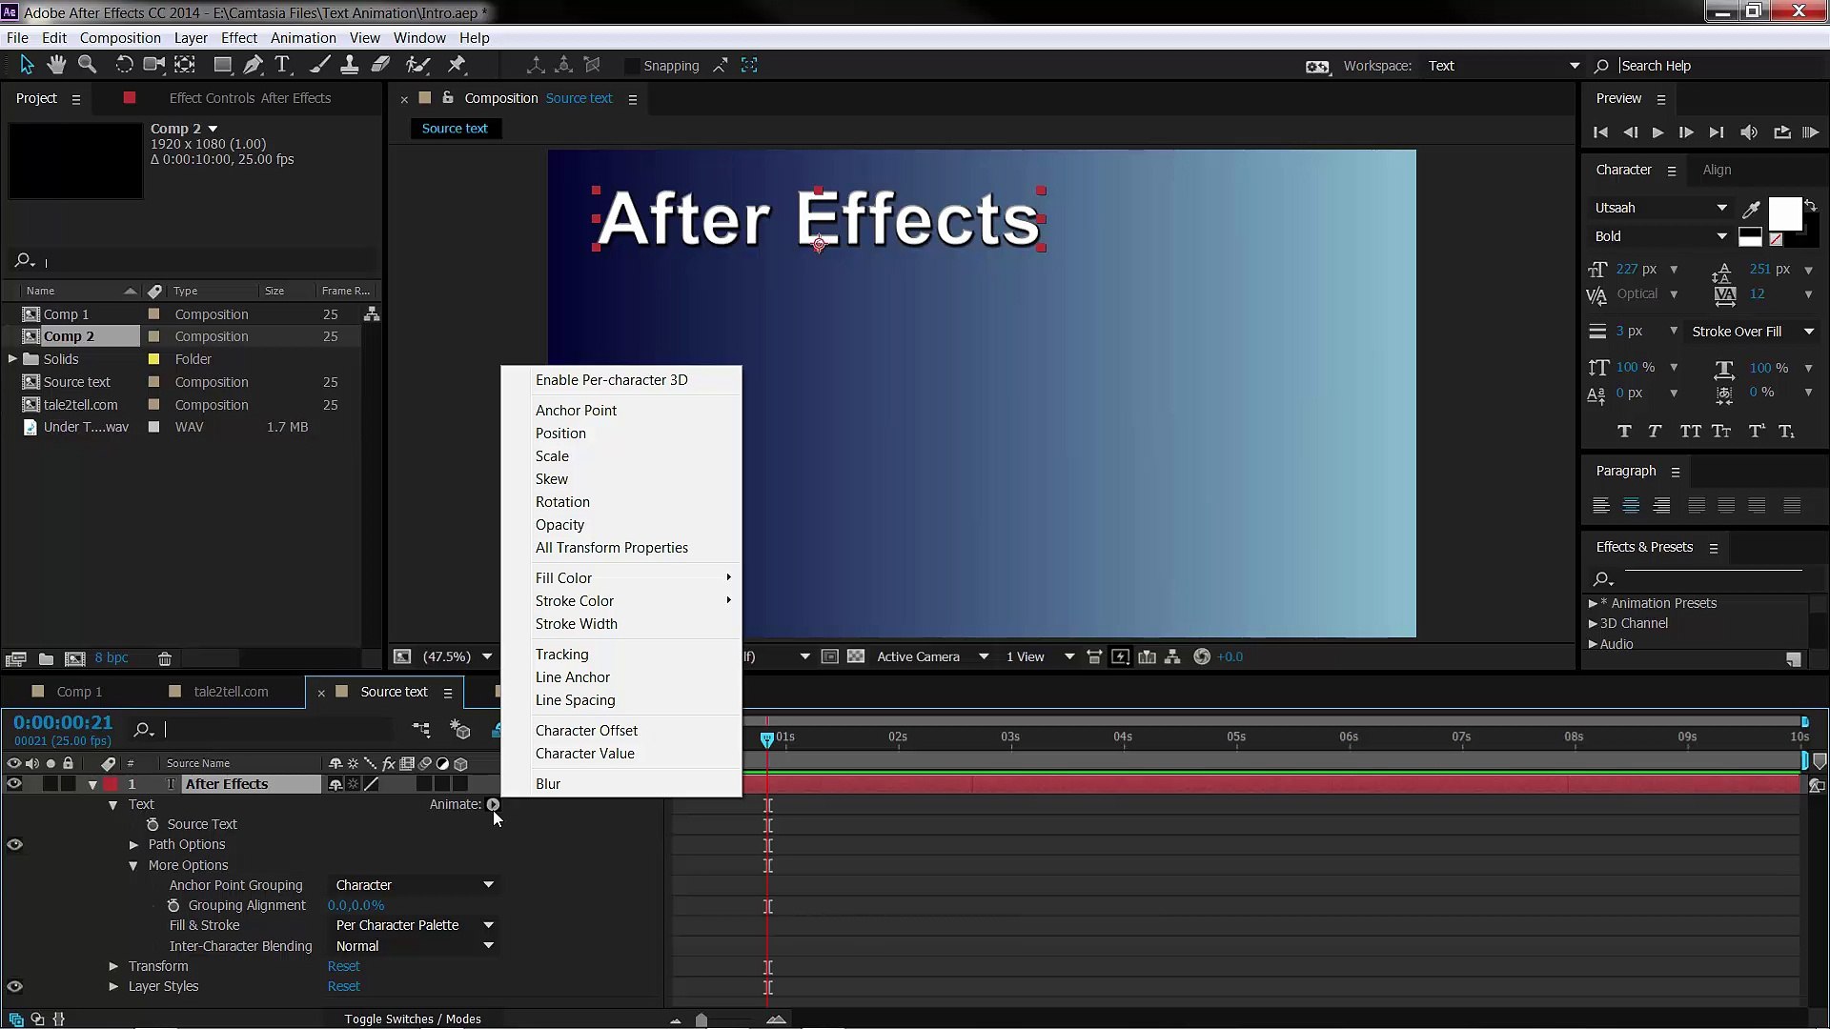Viewport: 1830px width, 1029px height.
Task: Click the white fill color swatch
Action: tap(1784, 213)
